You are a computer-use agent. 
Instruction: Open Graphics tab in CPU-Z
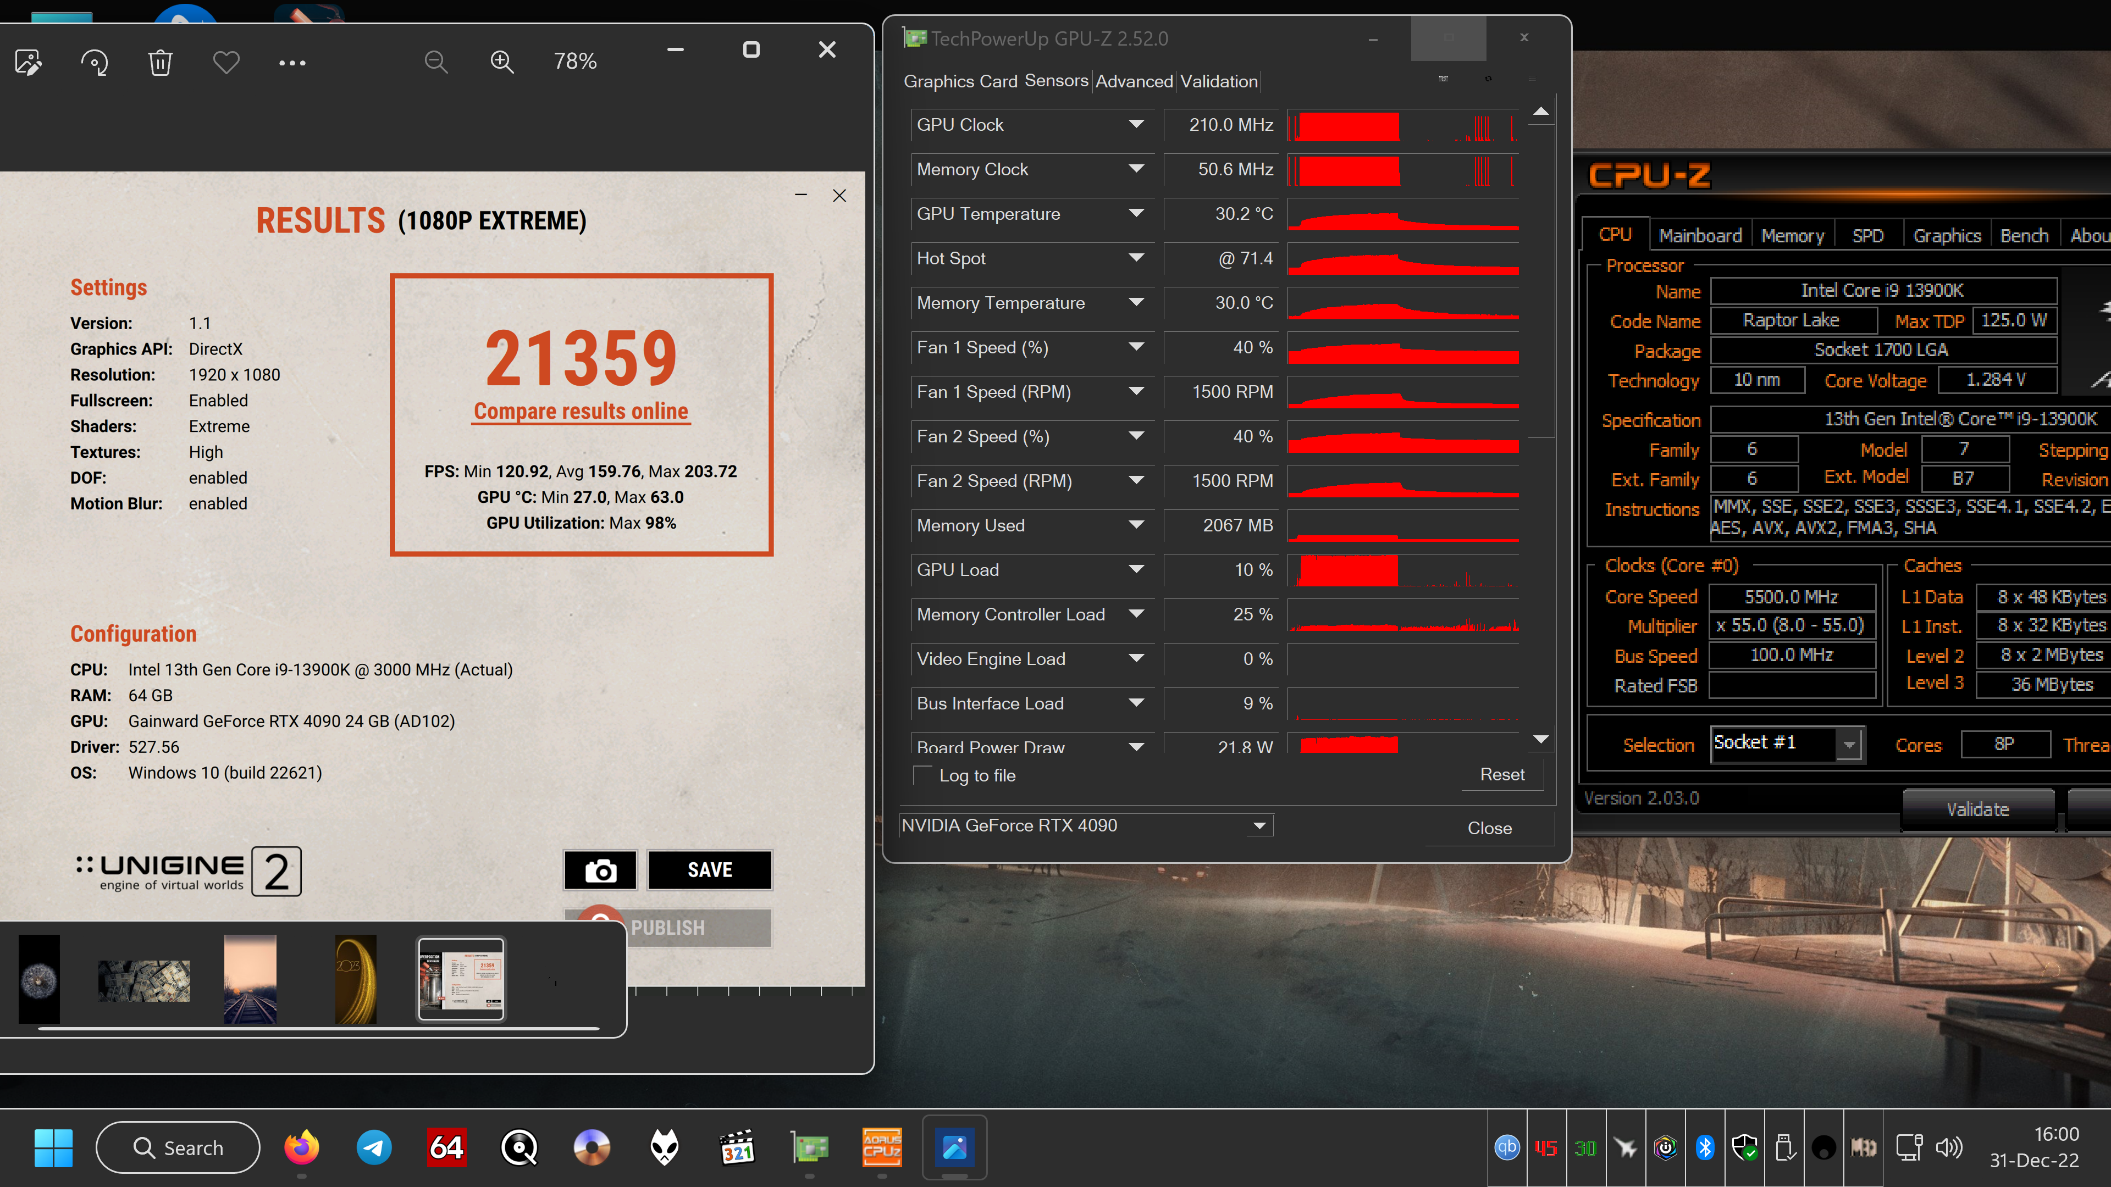coord(1946,236)
